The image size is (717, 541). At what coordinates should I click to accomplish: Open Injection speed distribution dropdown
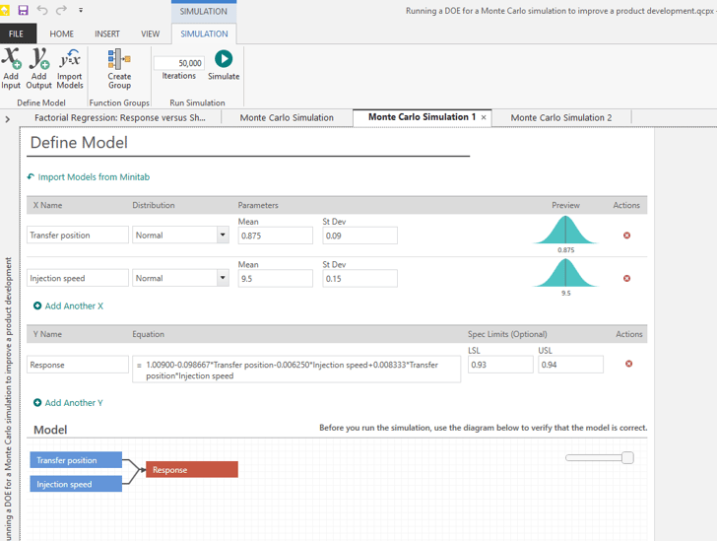[x=223, y=279]
